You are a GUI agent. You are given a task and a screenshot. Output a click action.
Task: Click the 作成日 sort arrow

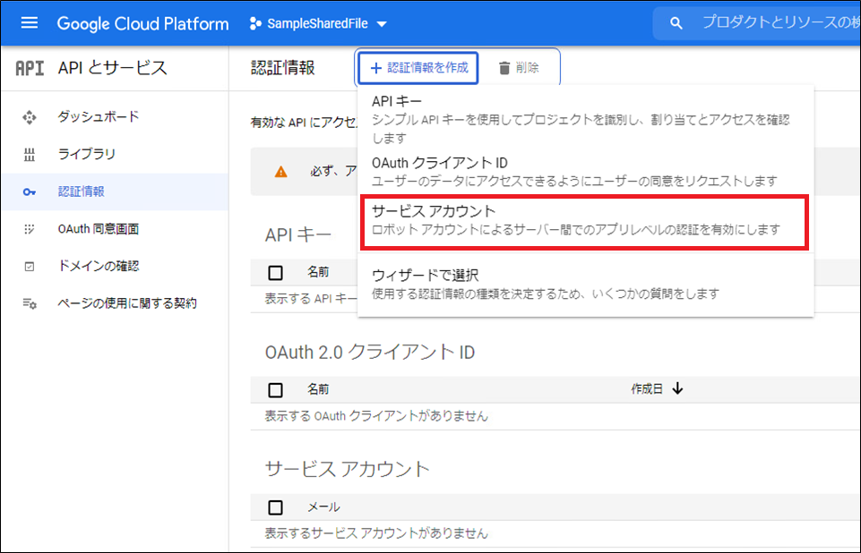677,389
